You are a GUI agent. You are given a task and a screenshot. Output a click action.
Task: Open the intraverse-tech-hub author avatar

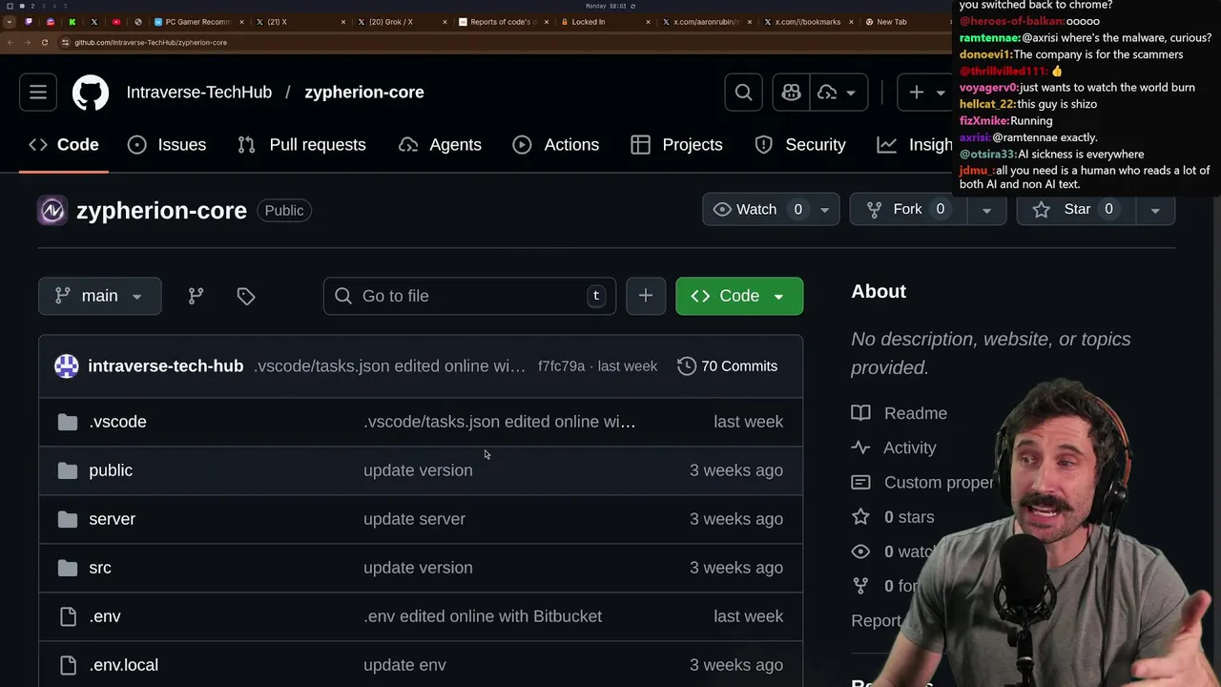(x=67, y=366)
